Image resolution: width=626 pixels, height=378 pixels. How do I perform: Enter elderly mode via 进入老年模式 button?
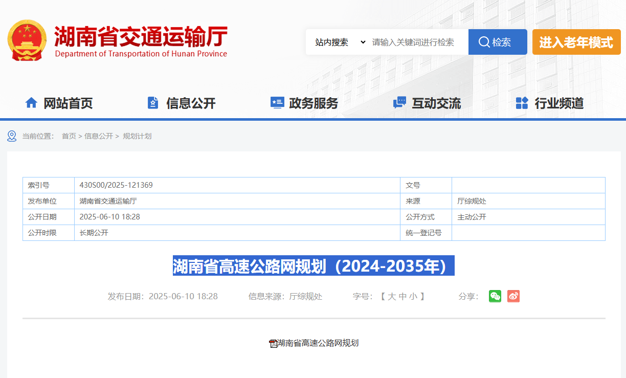pos(576,42)
